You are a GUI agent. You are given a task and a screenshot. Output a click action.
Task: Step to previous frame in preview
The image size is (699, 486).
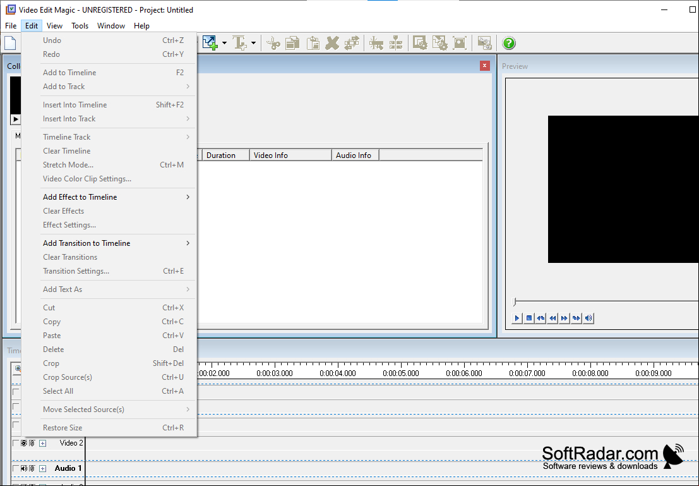coord(541,318)
